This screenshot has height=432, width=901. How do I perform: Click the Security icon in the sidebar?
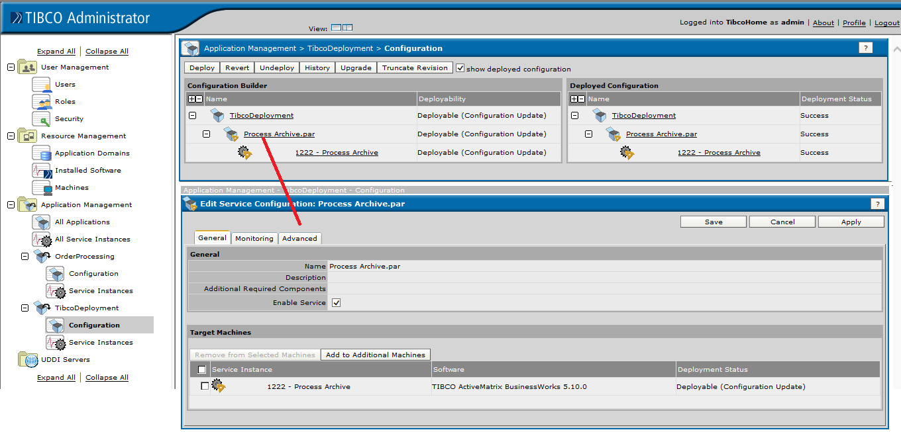point(41,118)
